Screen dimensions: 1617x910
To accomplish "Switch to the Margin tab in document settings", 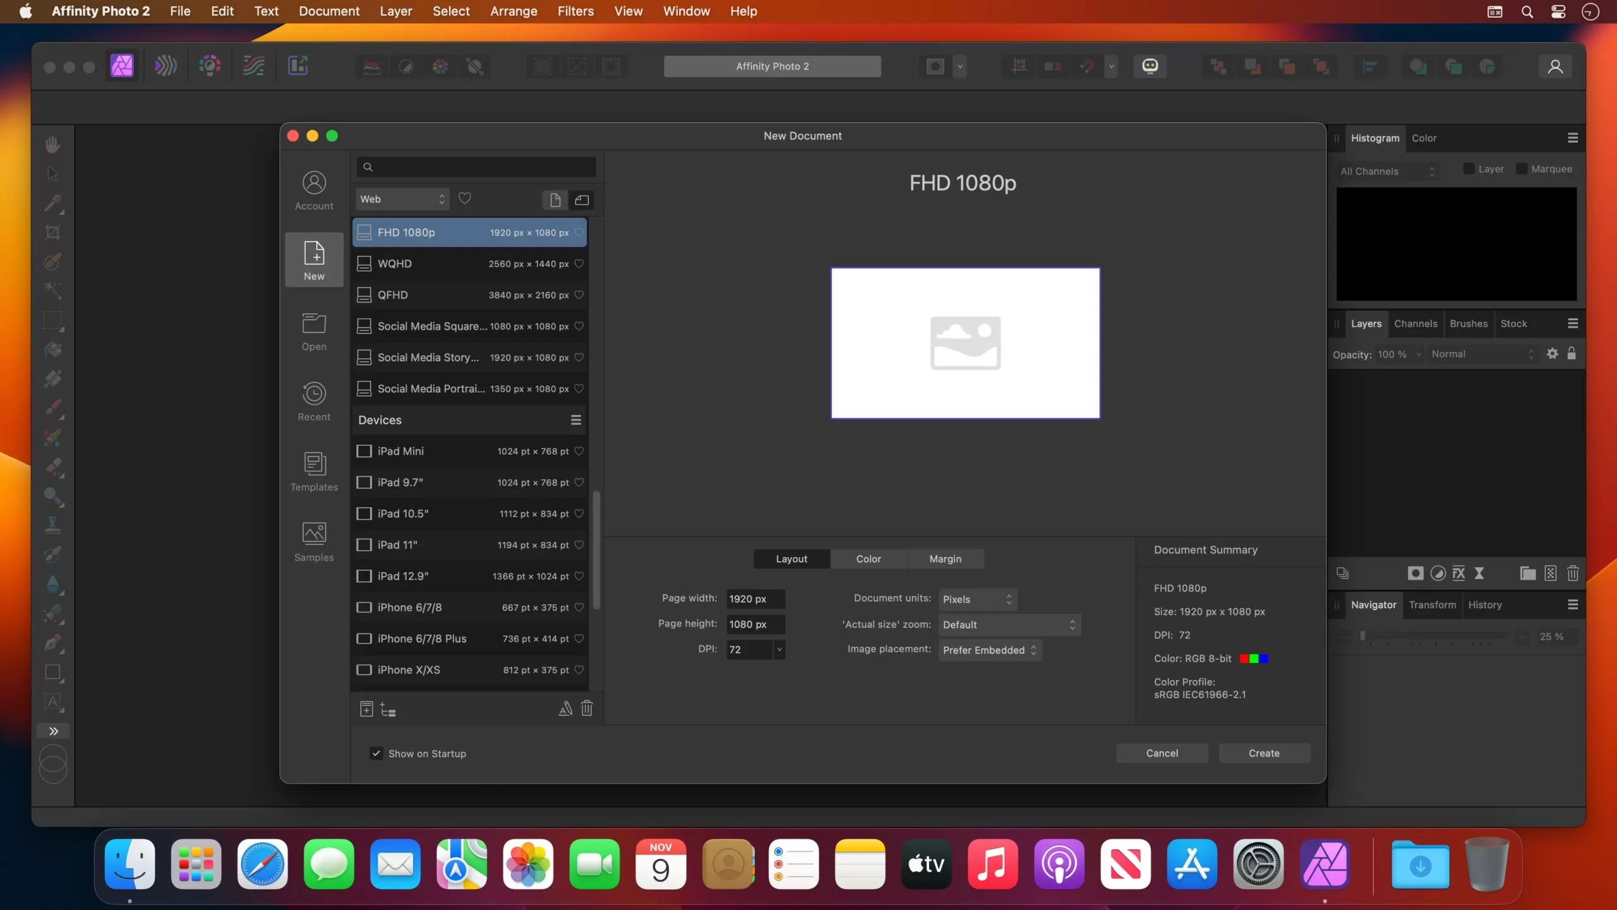I will [945, 558].
